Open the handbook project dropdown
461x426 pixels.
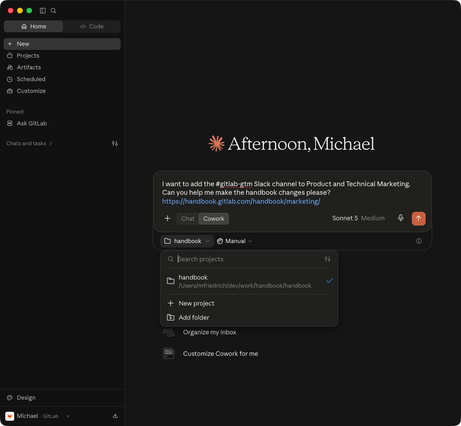pyautogui.click(x=187, y=241)
